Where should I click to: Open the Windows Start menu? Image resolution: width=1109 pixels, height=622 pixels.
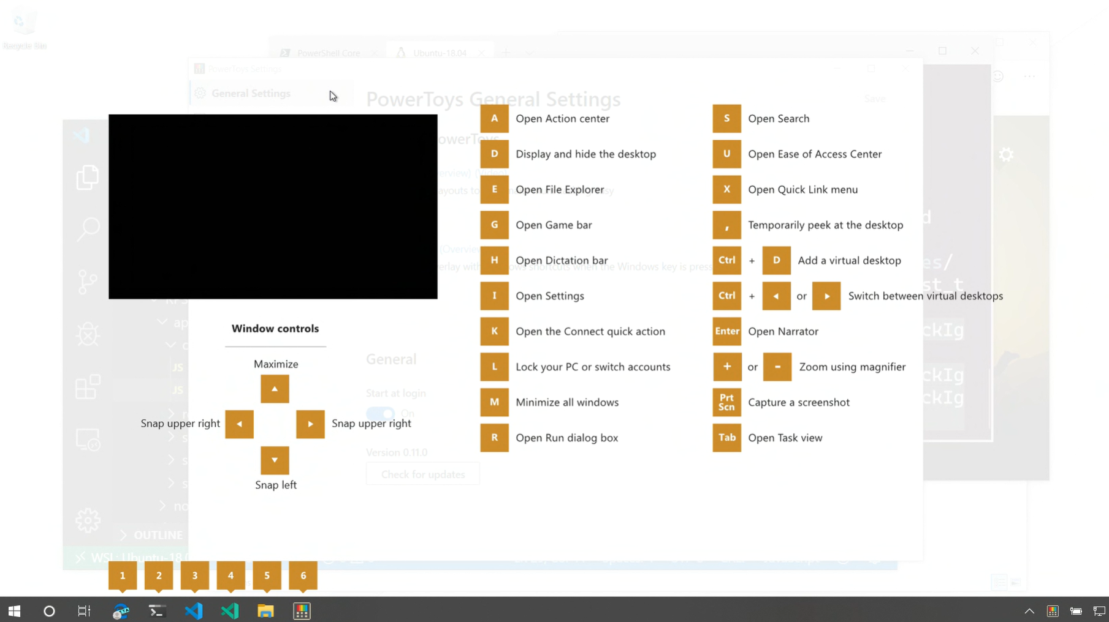14,610
